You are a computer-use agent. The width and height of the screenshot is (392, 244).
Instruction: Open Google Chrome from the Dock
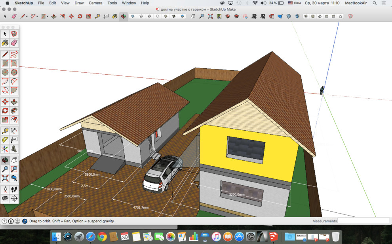point(102,236)
